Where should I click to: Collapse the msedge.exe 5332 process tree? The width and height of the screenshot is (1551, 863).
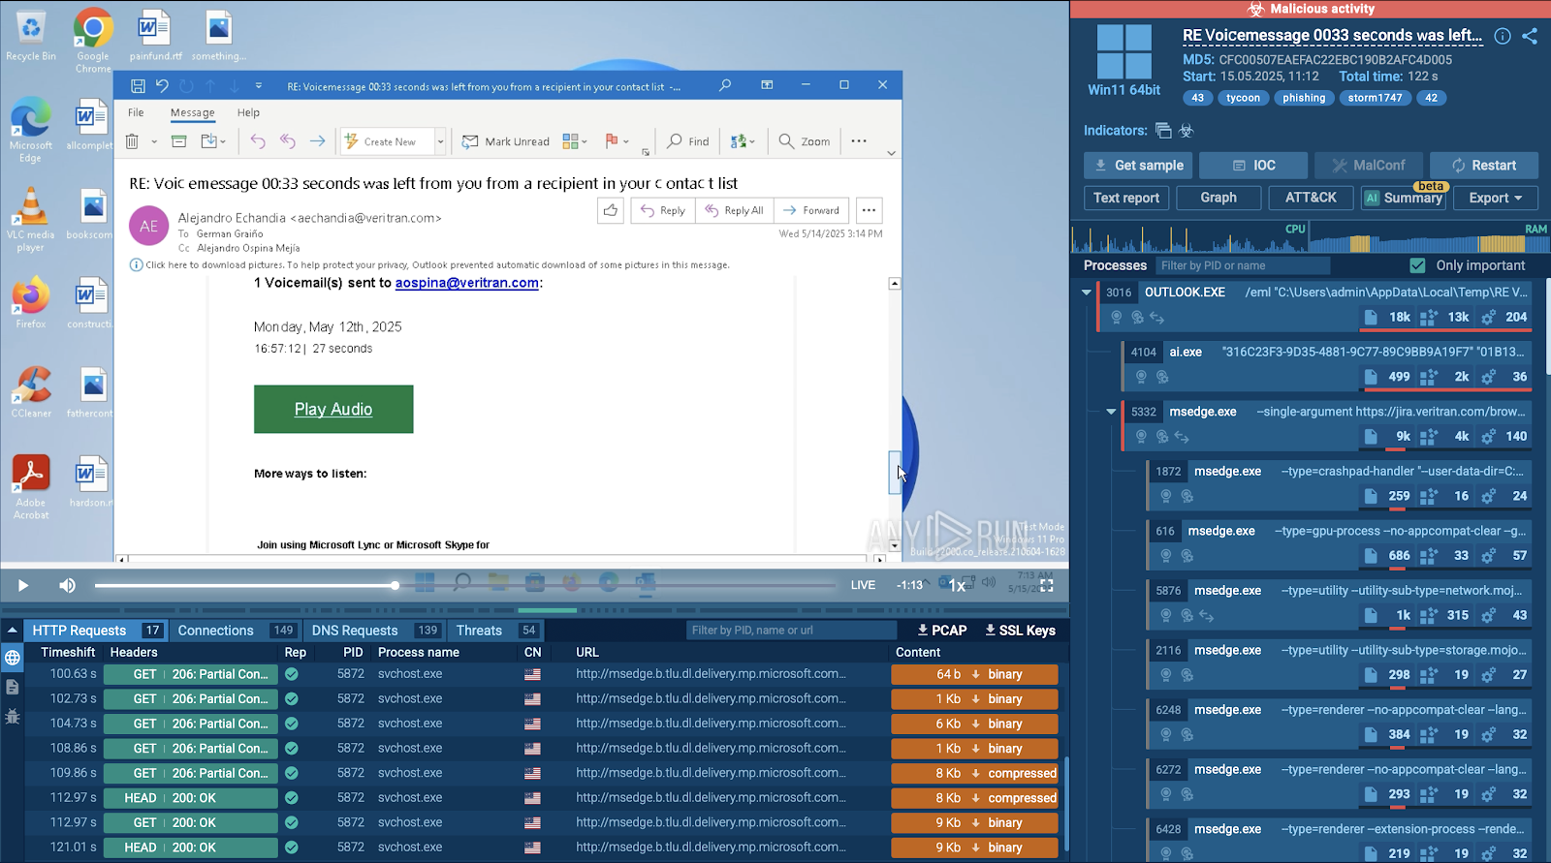coord(1111,412)
